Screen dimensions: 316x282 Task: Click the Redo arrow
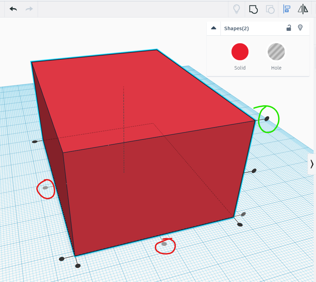pyautogui.click(x=29, y=9)
